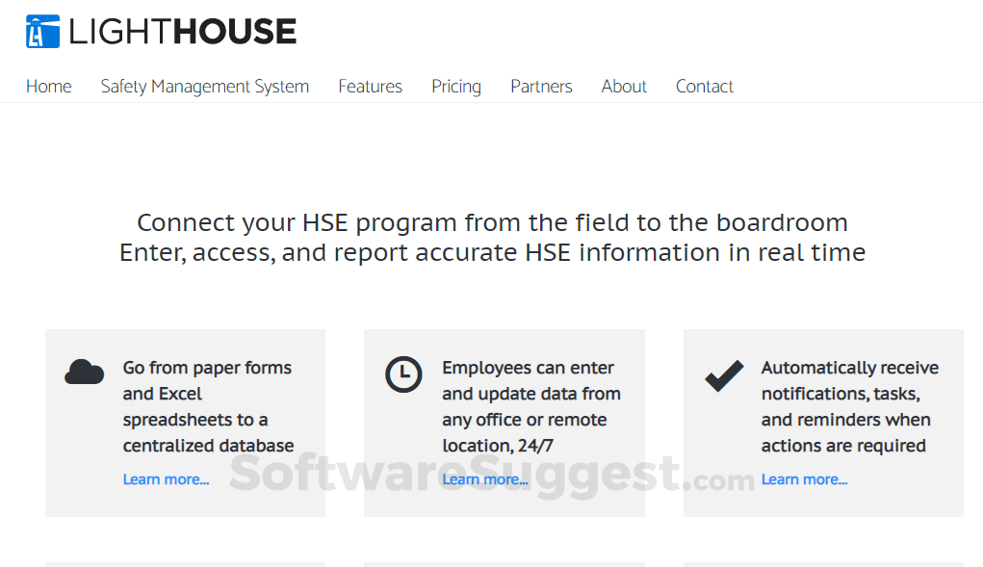Viewport: 983px width, 567px height.
Task: Click the LIGHTHOUSE brand text
Action: coord(181,30)
